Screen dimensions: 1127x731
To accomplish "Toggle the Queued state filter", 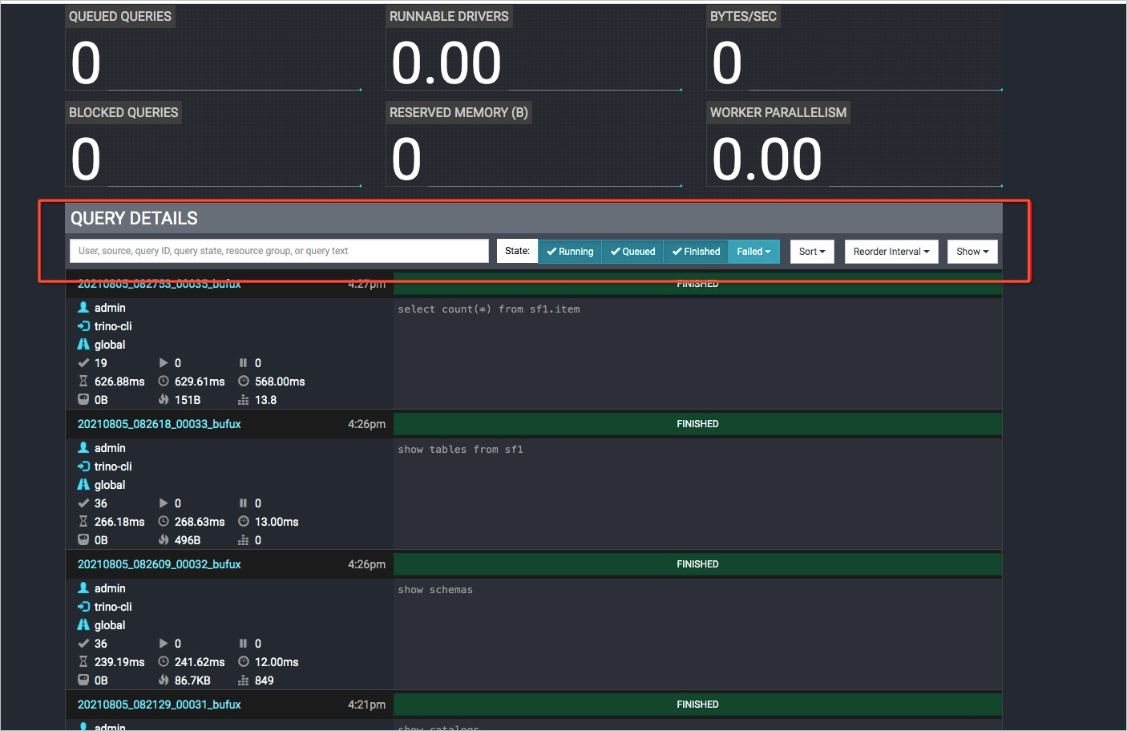I will pyautogui.click(x=632, y=252).
